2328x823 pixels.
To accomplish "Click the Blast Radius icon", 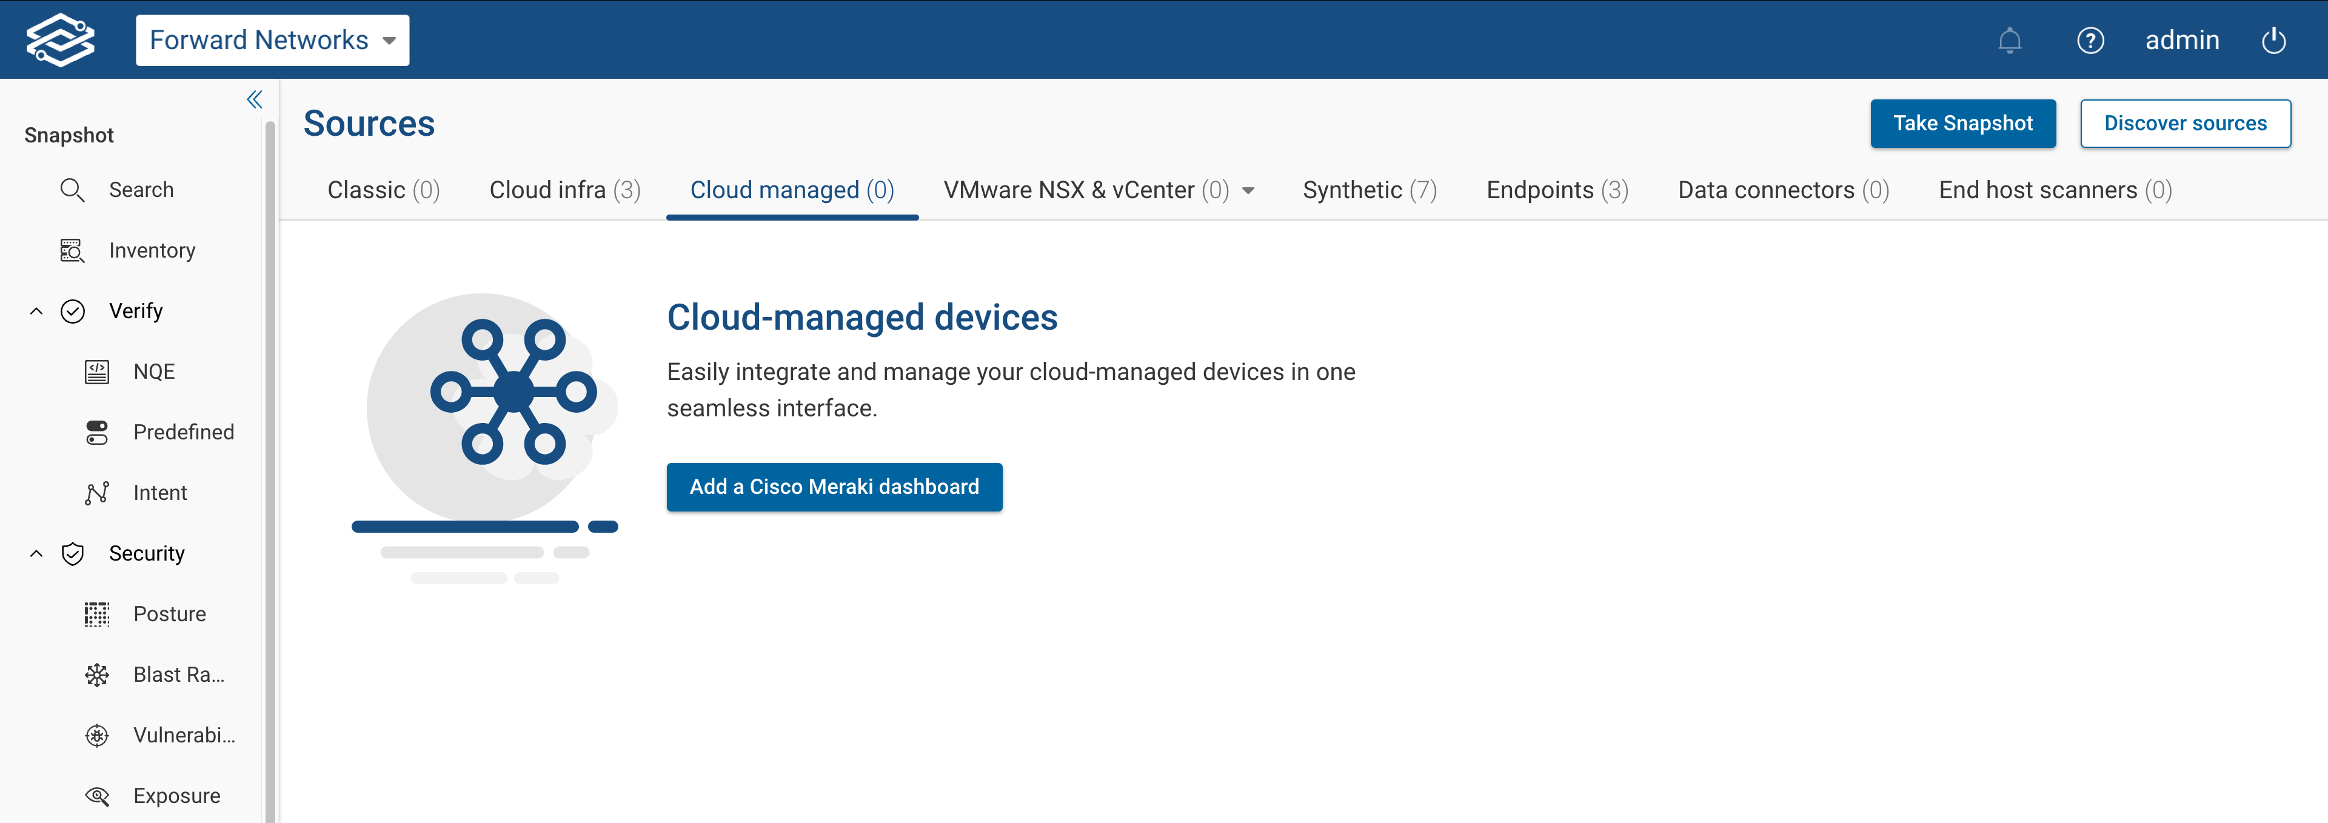I will pyautogui.click(x=96, y=674).
